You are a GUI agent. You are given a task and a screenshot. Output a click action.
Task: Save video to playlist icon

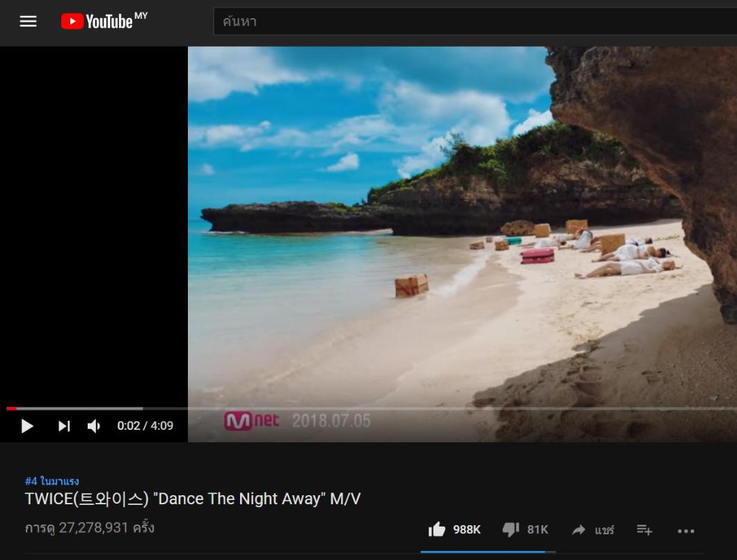pyautogui.click(x=644, y=530)
